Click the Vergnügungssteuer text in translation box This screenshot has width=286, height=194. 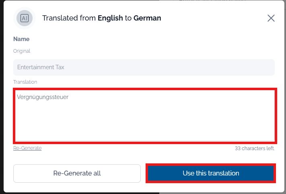pos(43,97)
